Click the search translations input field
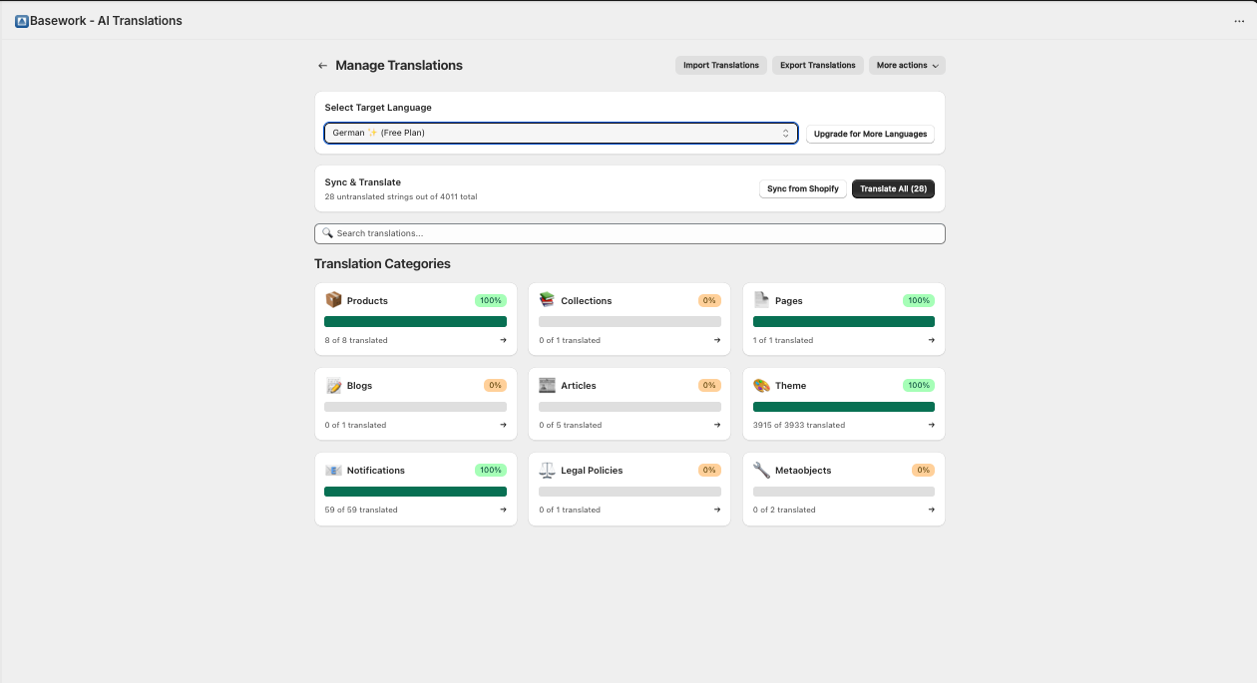Screen dimensions: 1257x683 click(628, 232)
